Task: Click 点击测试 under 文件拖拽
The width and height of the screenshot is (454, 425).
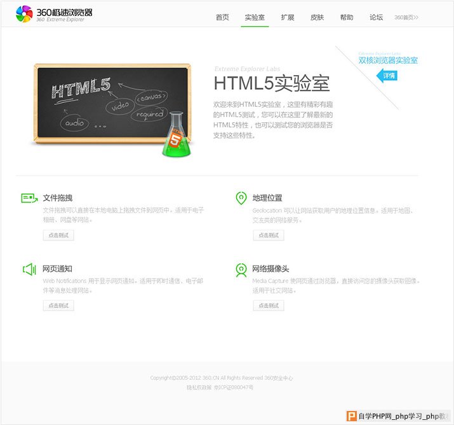Action: [58, 235]
